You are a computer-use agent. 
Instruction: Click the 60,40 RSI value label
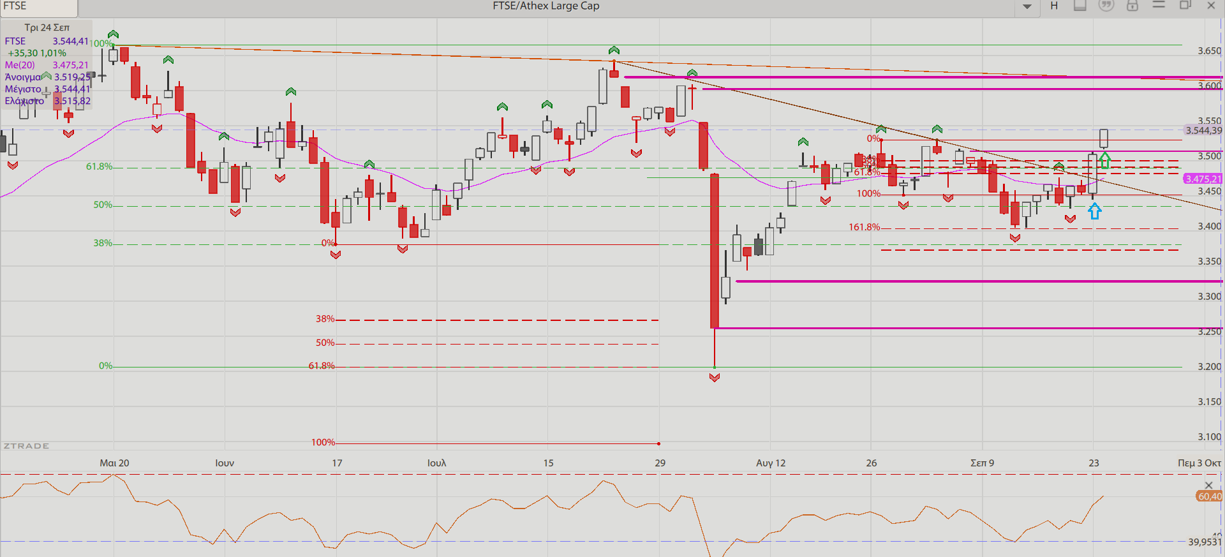[x=1210, y=496]
